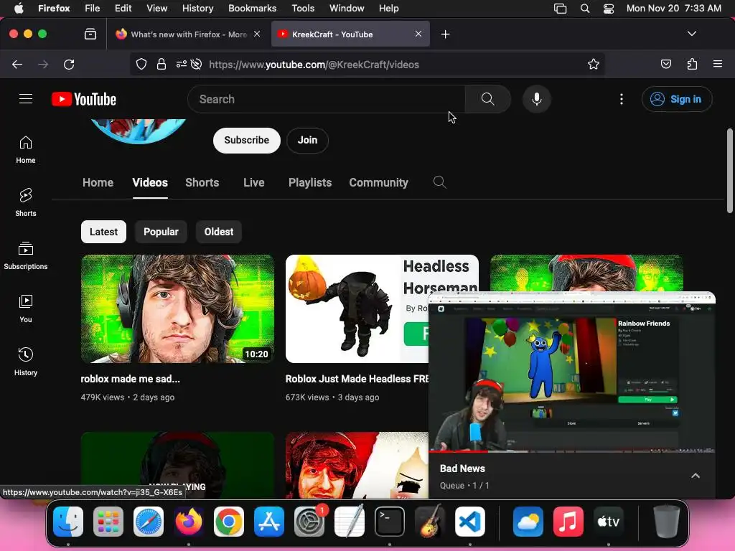The width and height of the screenshot is (735, 551).
Task: Open the Tools menu
Action: pyautogui.click(x=303, y=9)
